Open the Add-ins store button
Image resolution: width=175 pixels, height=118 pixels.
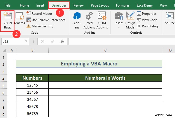click(77, 20)
